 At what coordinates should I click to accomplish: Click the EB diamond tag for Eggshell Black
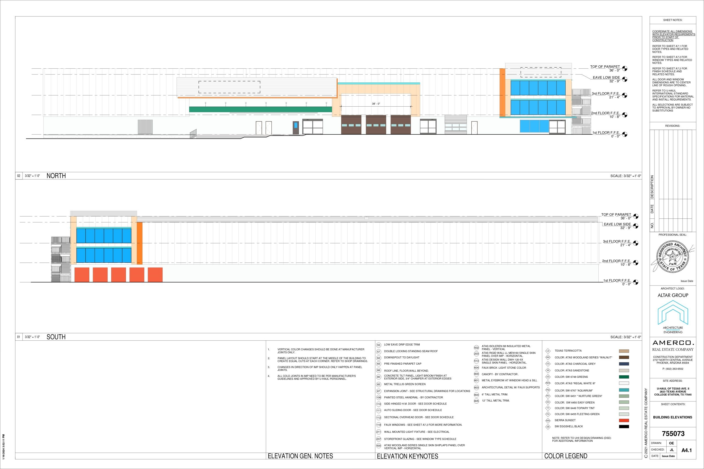point(548,427)
